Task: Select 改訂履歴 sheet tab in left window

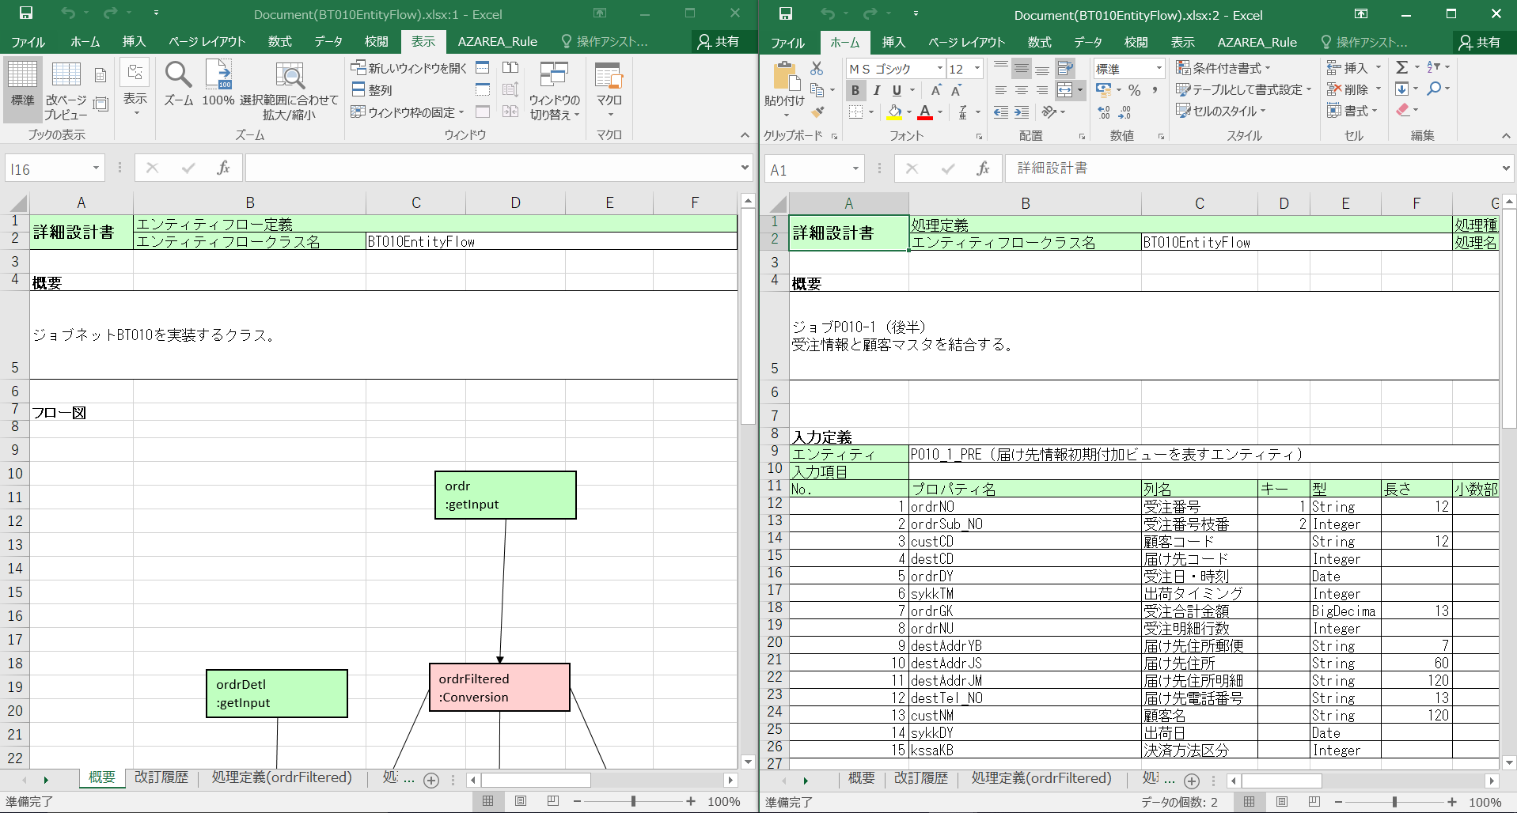Action: [161, 777]
